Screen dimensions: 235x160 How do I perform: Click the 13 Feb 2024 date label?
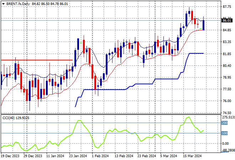pos(124,156)
